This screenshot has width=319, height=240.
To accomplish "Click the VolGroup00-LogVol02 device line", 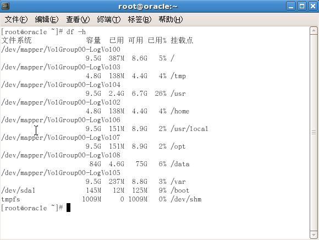I will click(61, 102).
